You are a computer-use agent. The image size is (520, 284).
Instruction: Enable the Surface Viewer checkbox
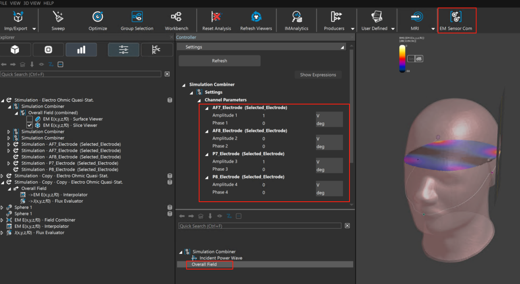pyautogui.click(x=29, y=119)
